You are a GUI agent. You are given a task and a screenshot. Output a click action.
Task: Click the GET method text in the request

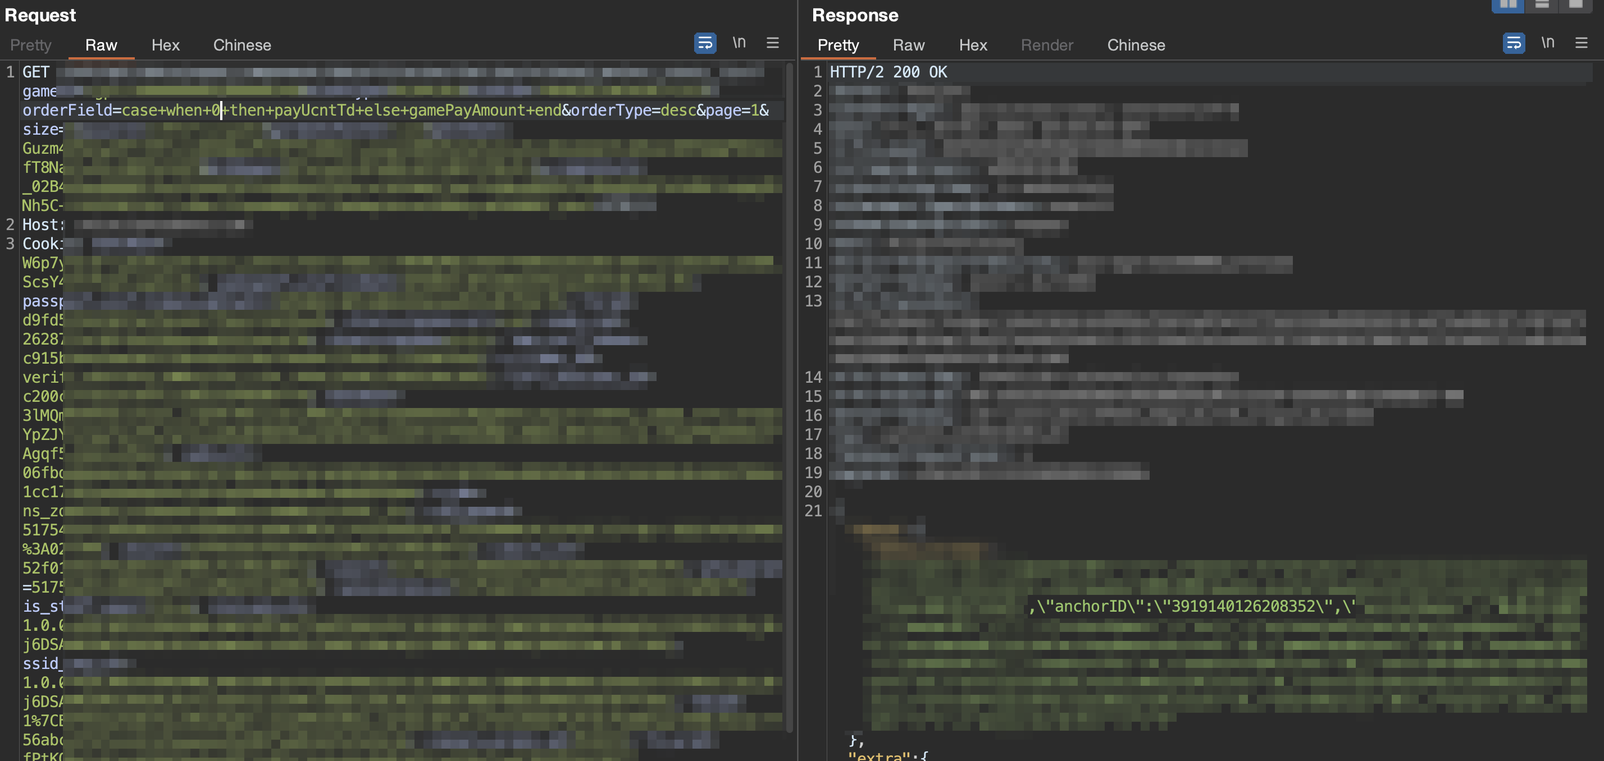pyautogui.click(x=35, y=72)
